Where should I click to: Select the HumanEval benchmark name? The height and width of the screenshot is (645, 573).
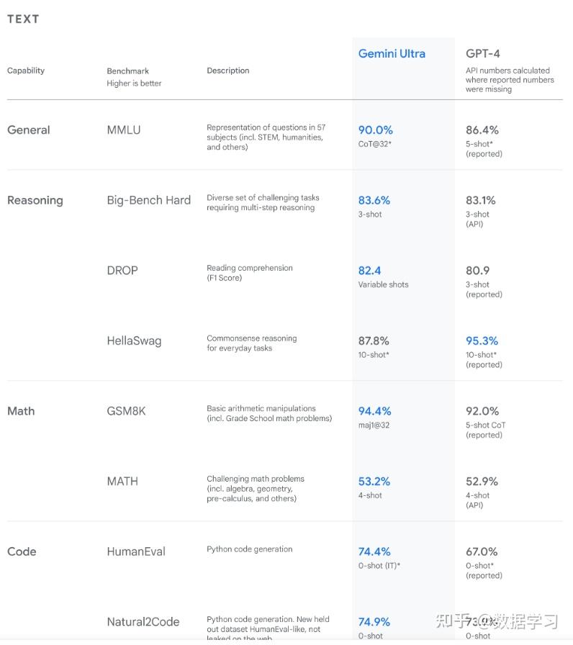coord(136,552)
